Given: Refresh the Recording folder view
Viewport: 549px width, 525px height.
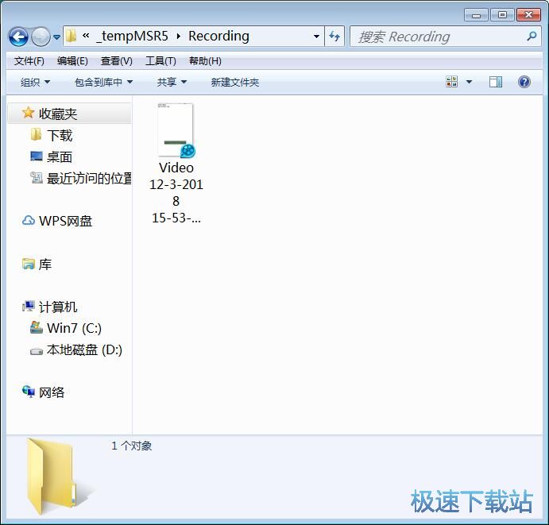Looking at the screenshot, I should pyautogui.click(x=334, y=36).
